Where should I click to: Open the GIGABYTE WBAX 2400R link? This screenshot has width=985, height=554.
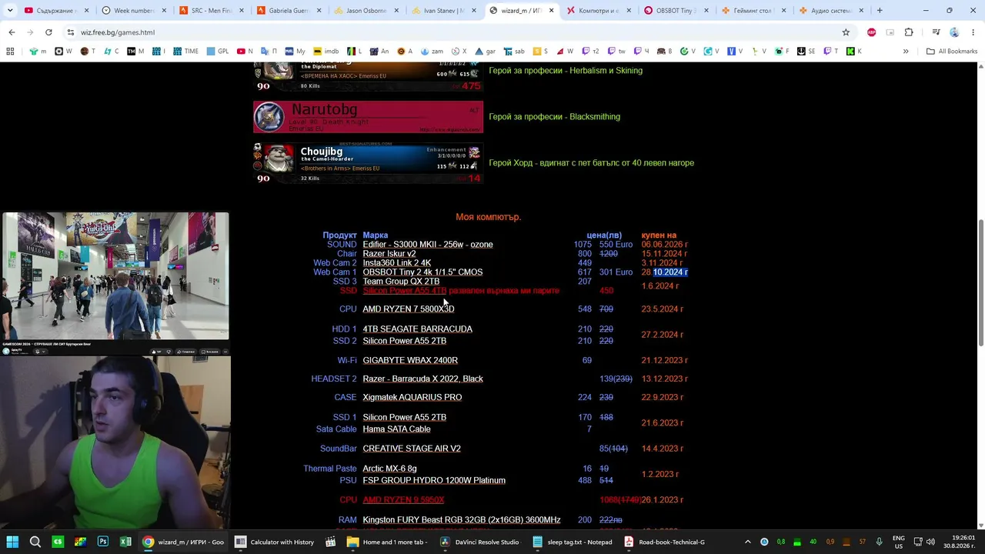coord(410,360)
